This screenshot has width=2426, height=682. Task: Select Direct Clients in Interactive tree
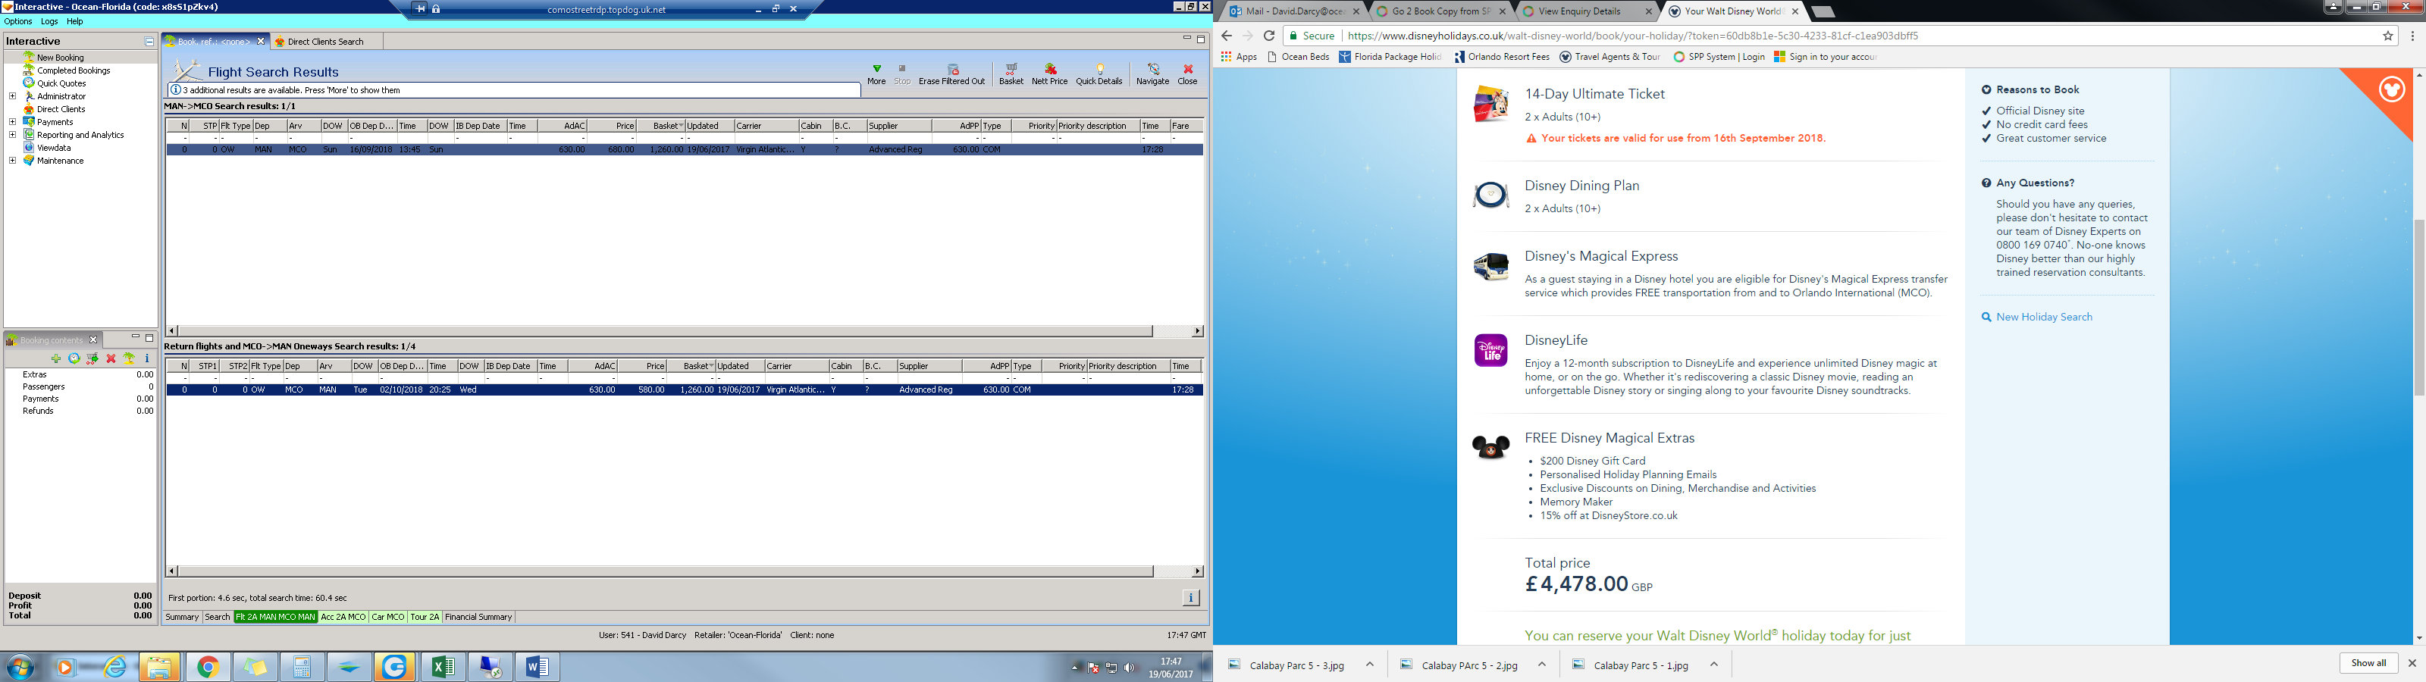[61, 109]
